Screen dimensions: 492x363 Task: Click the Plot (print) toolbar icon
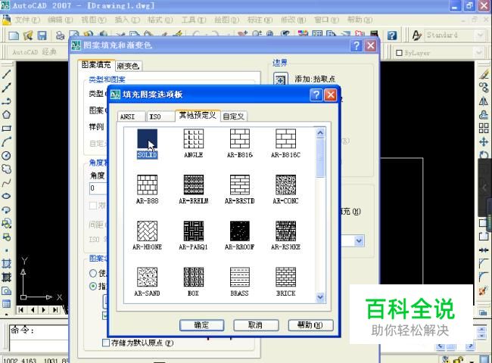(x=60, y=36)
